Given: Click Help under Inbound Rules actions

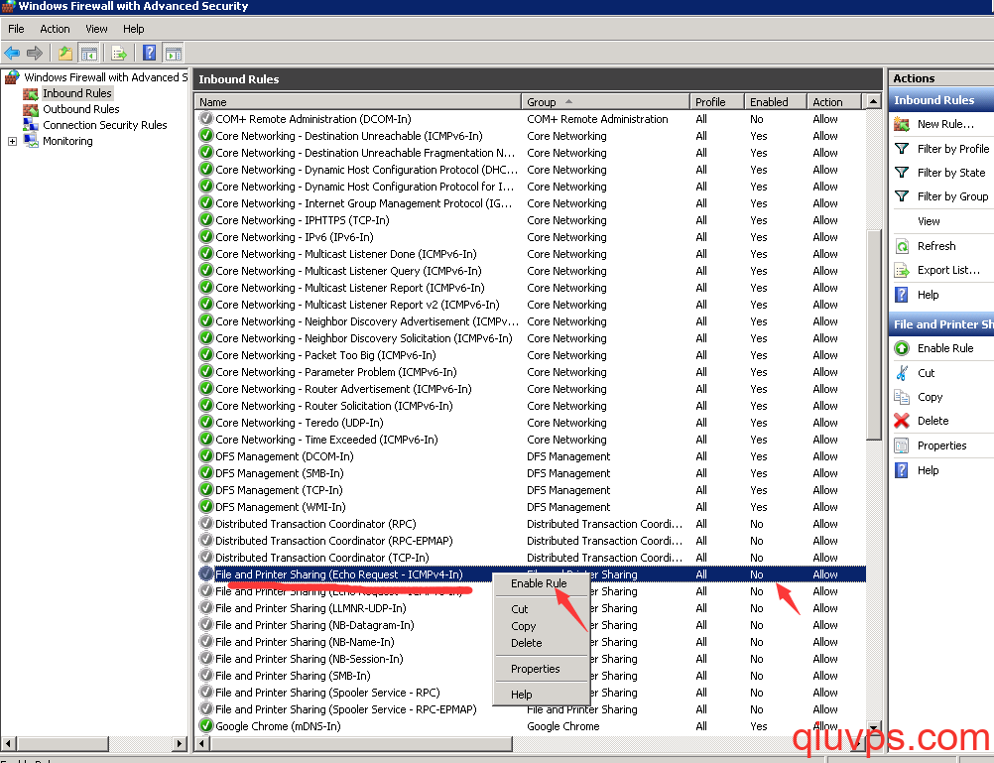Looking at the screenshot, I should [929, 295].
